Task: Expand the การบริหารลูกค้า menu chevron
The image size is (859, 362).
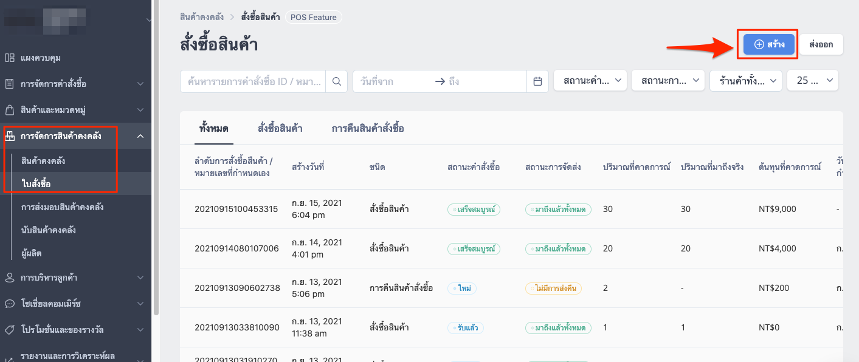Action: [x=140, y=278]
